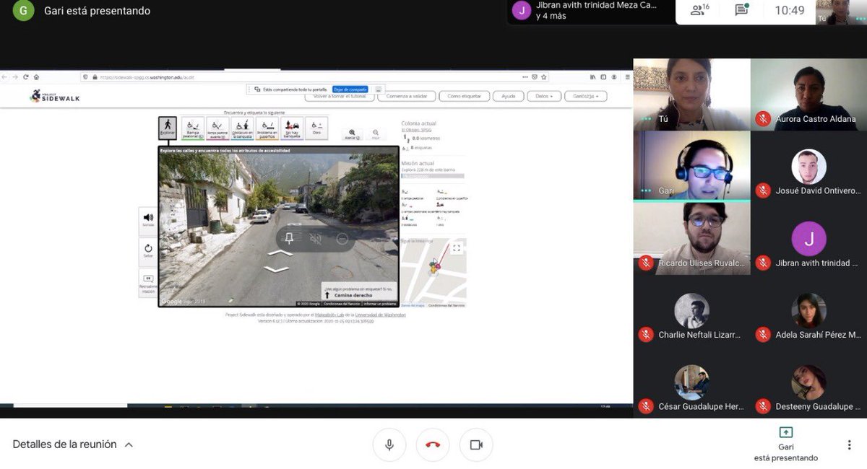
Task: Bookmark page with the star icon
Action: [x=544, y=76]
